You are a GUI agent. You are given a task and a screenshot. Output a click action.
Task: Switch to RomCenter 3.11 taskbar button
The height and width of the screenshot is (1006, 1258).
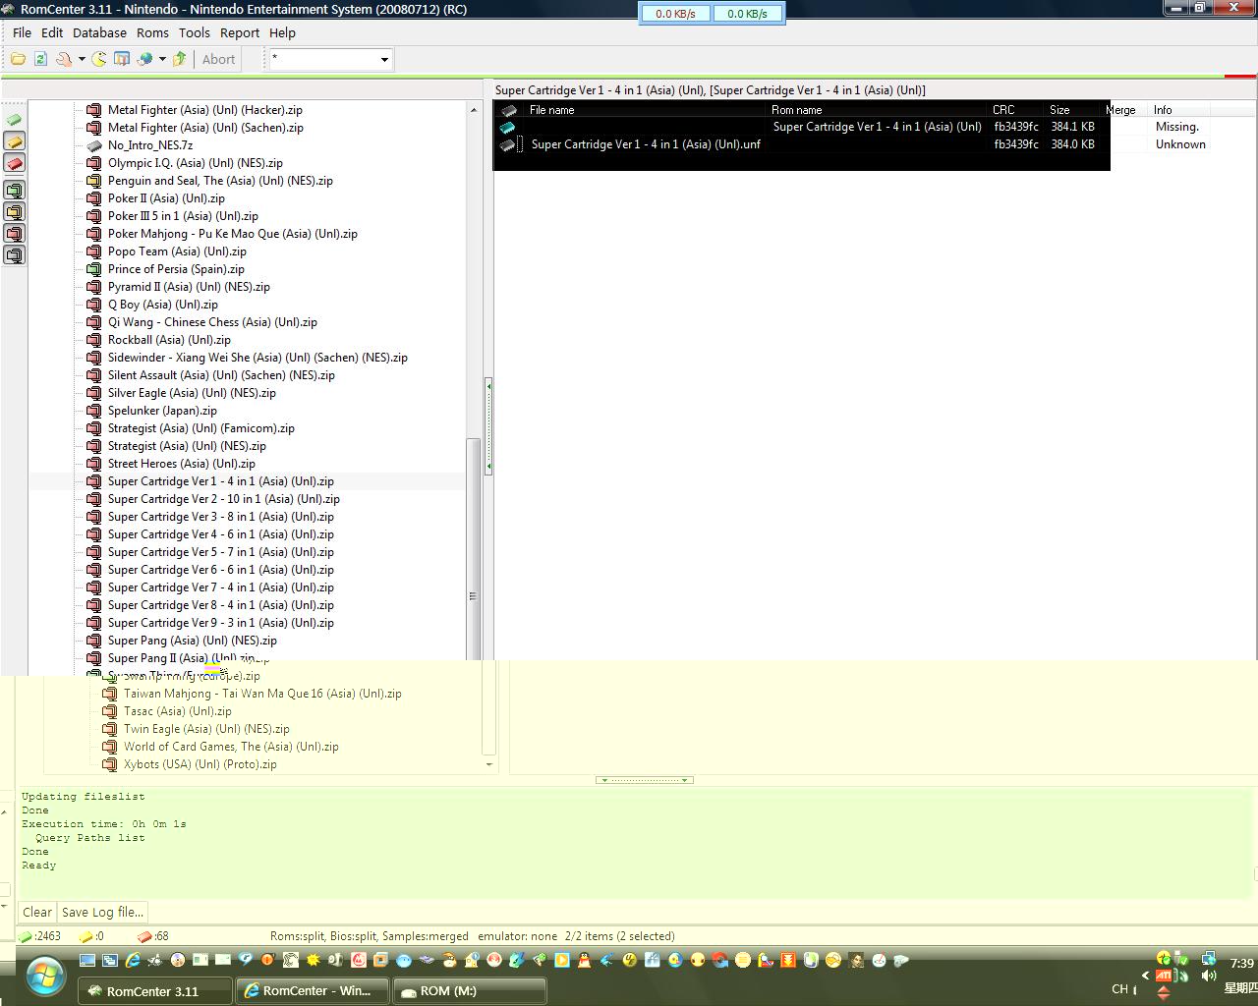click(155, 991)
